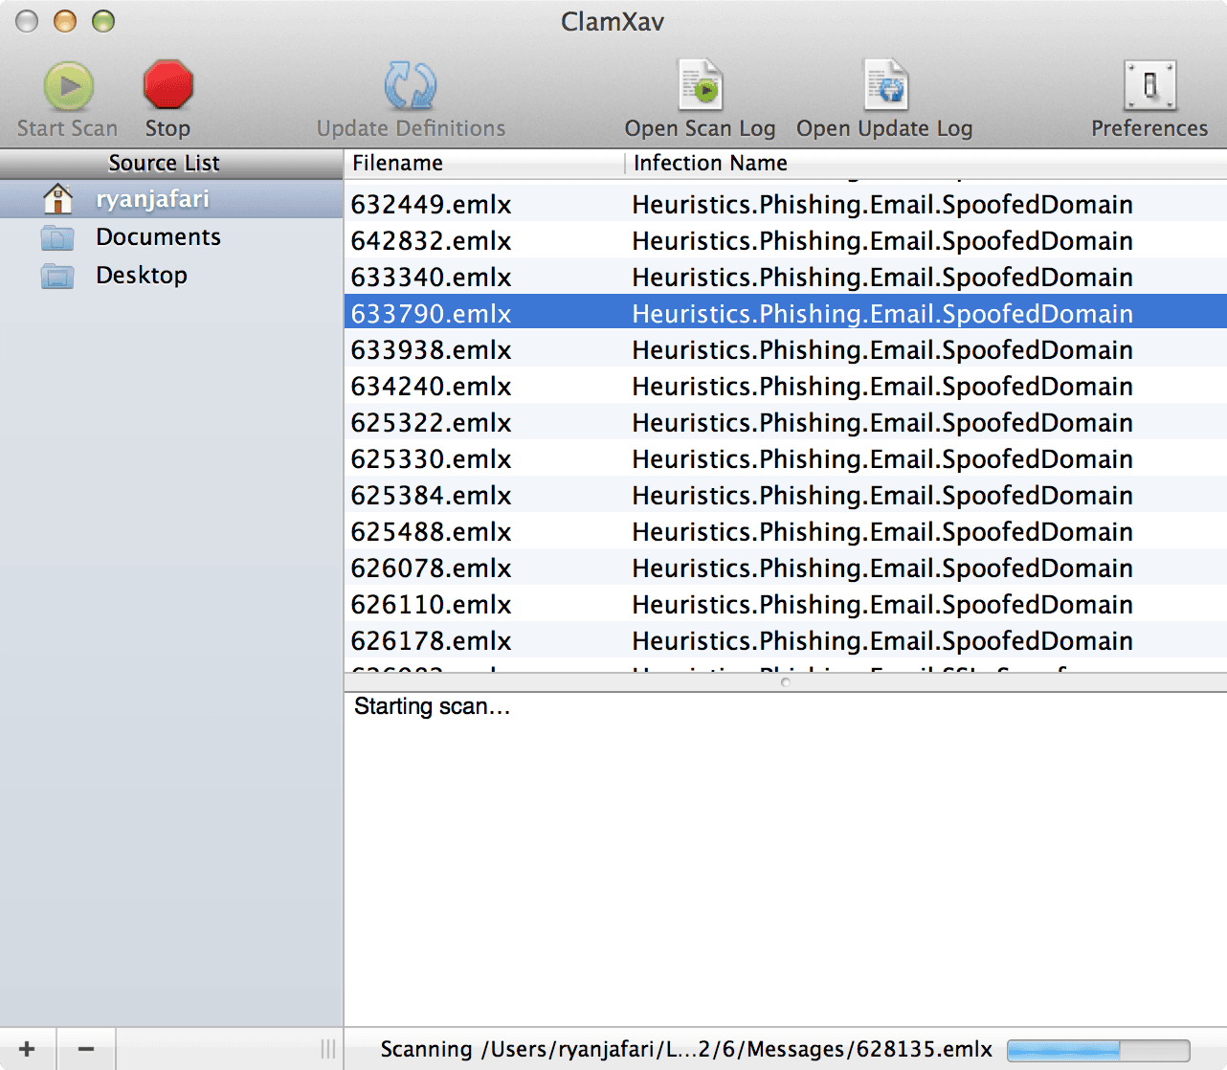
Task: Click the Source List header
Action: [171, 164]
